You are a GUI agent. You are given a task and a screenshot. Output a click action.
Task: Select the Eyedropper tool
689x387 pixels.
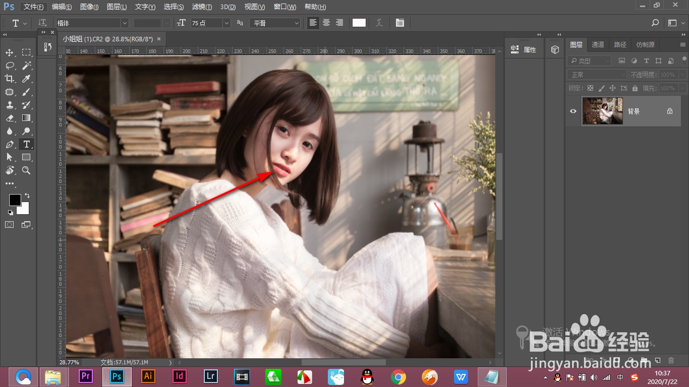pos(26,79)
